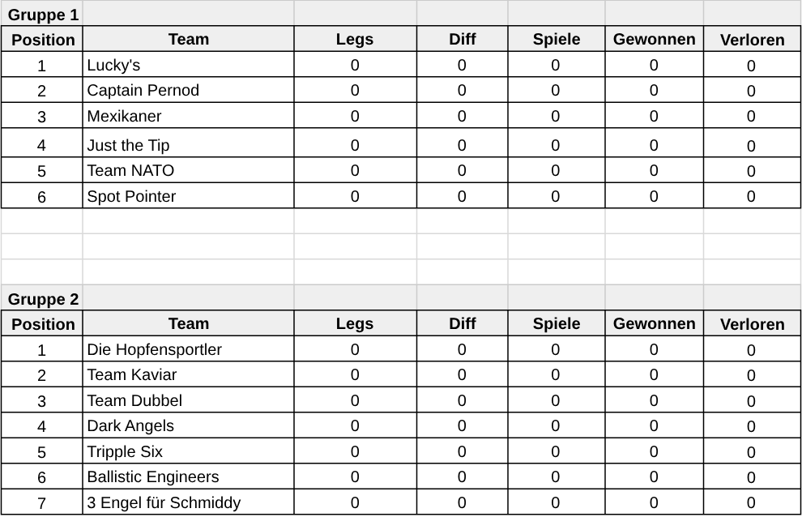Viewport: 802px width, 517px height.
Task: Click the Team NATO cell
Action: tap(188, 170)
